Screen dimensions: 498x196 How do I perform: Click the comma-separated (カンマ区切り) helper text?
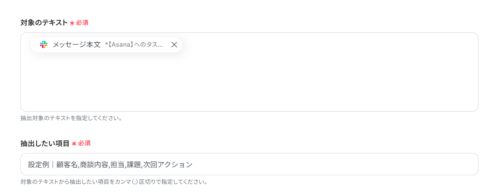tap(114, 182)
